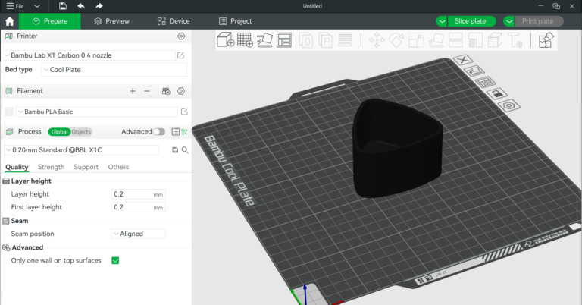Click the Arrange all objects toolbar icon

click(284, 39)
